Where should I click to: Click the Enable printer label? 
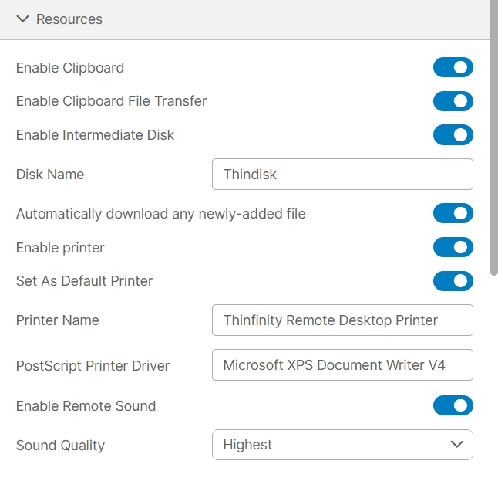point(60,248)
